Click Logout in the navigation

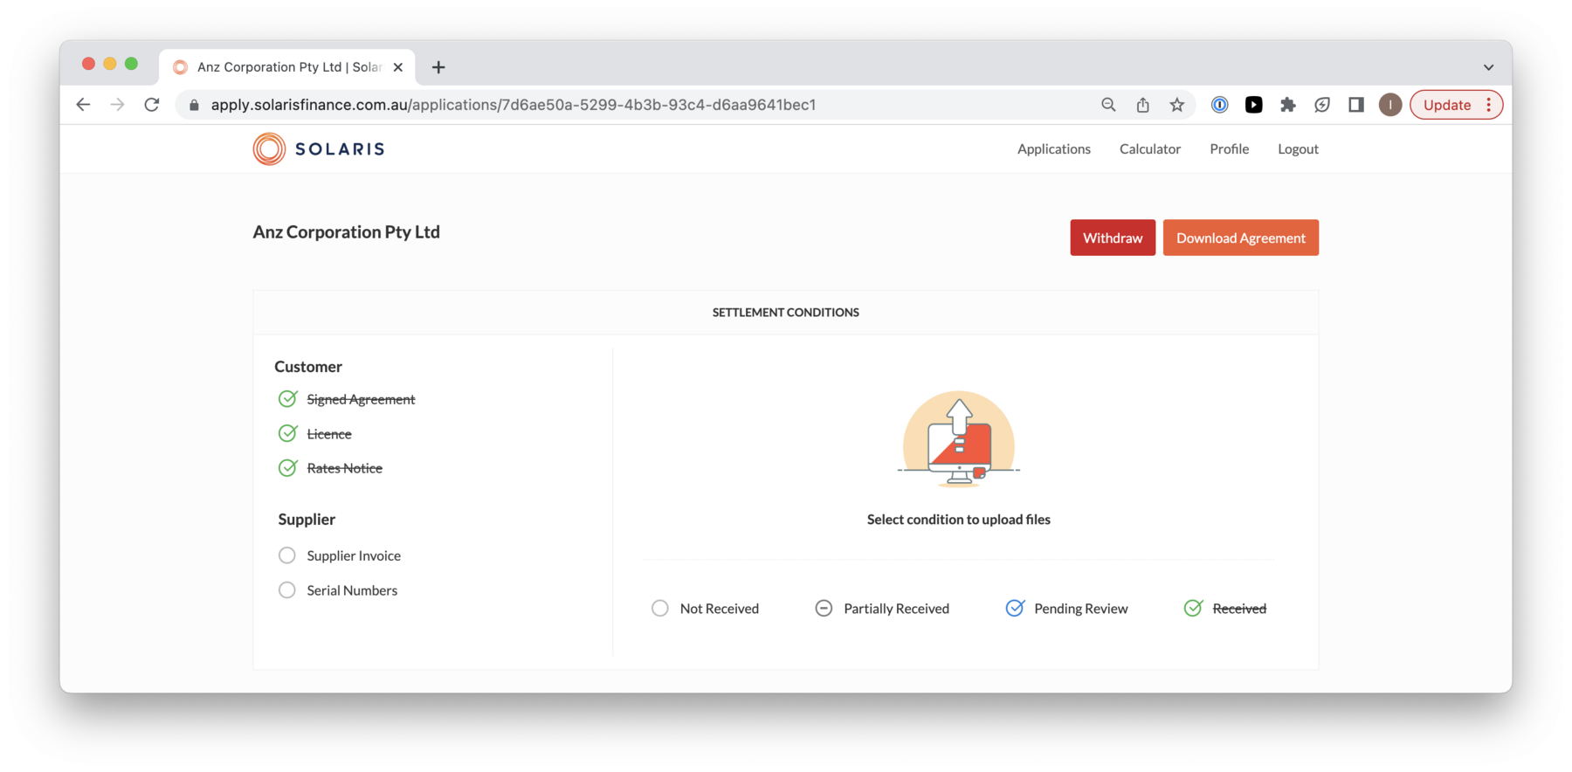coord(1299,148)
